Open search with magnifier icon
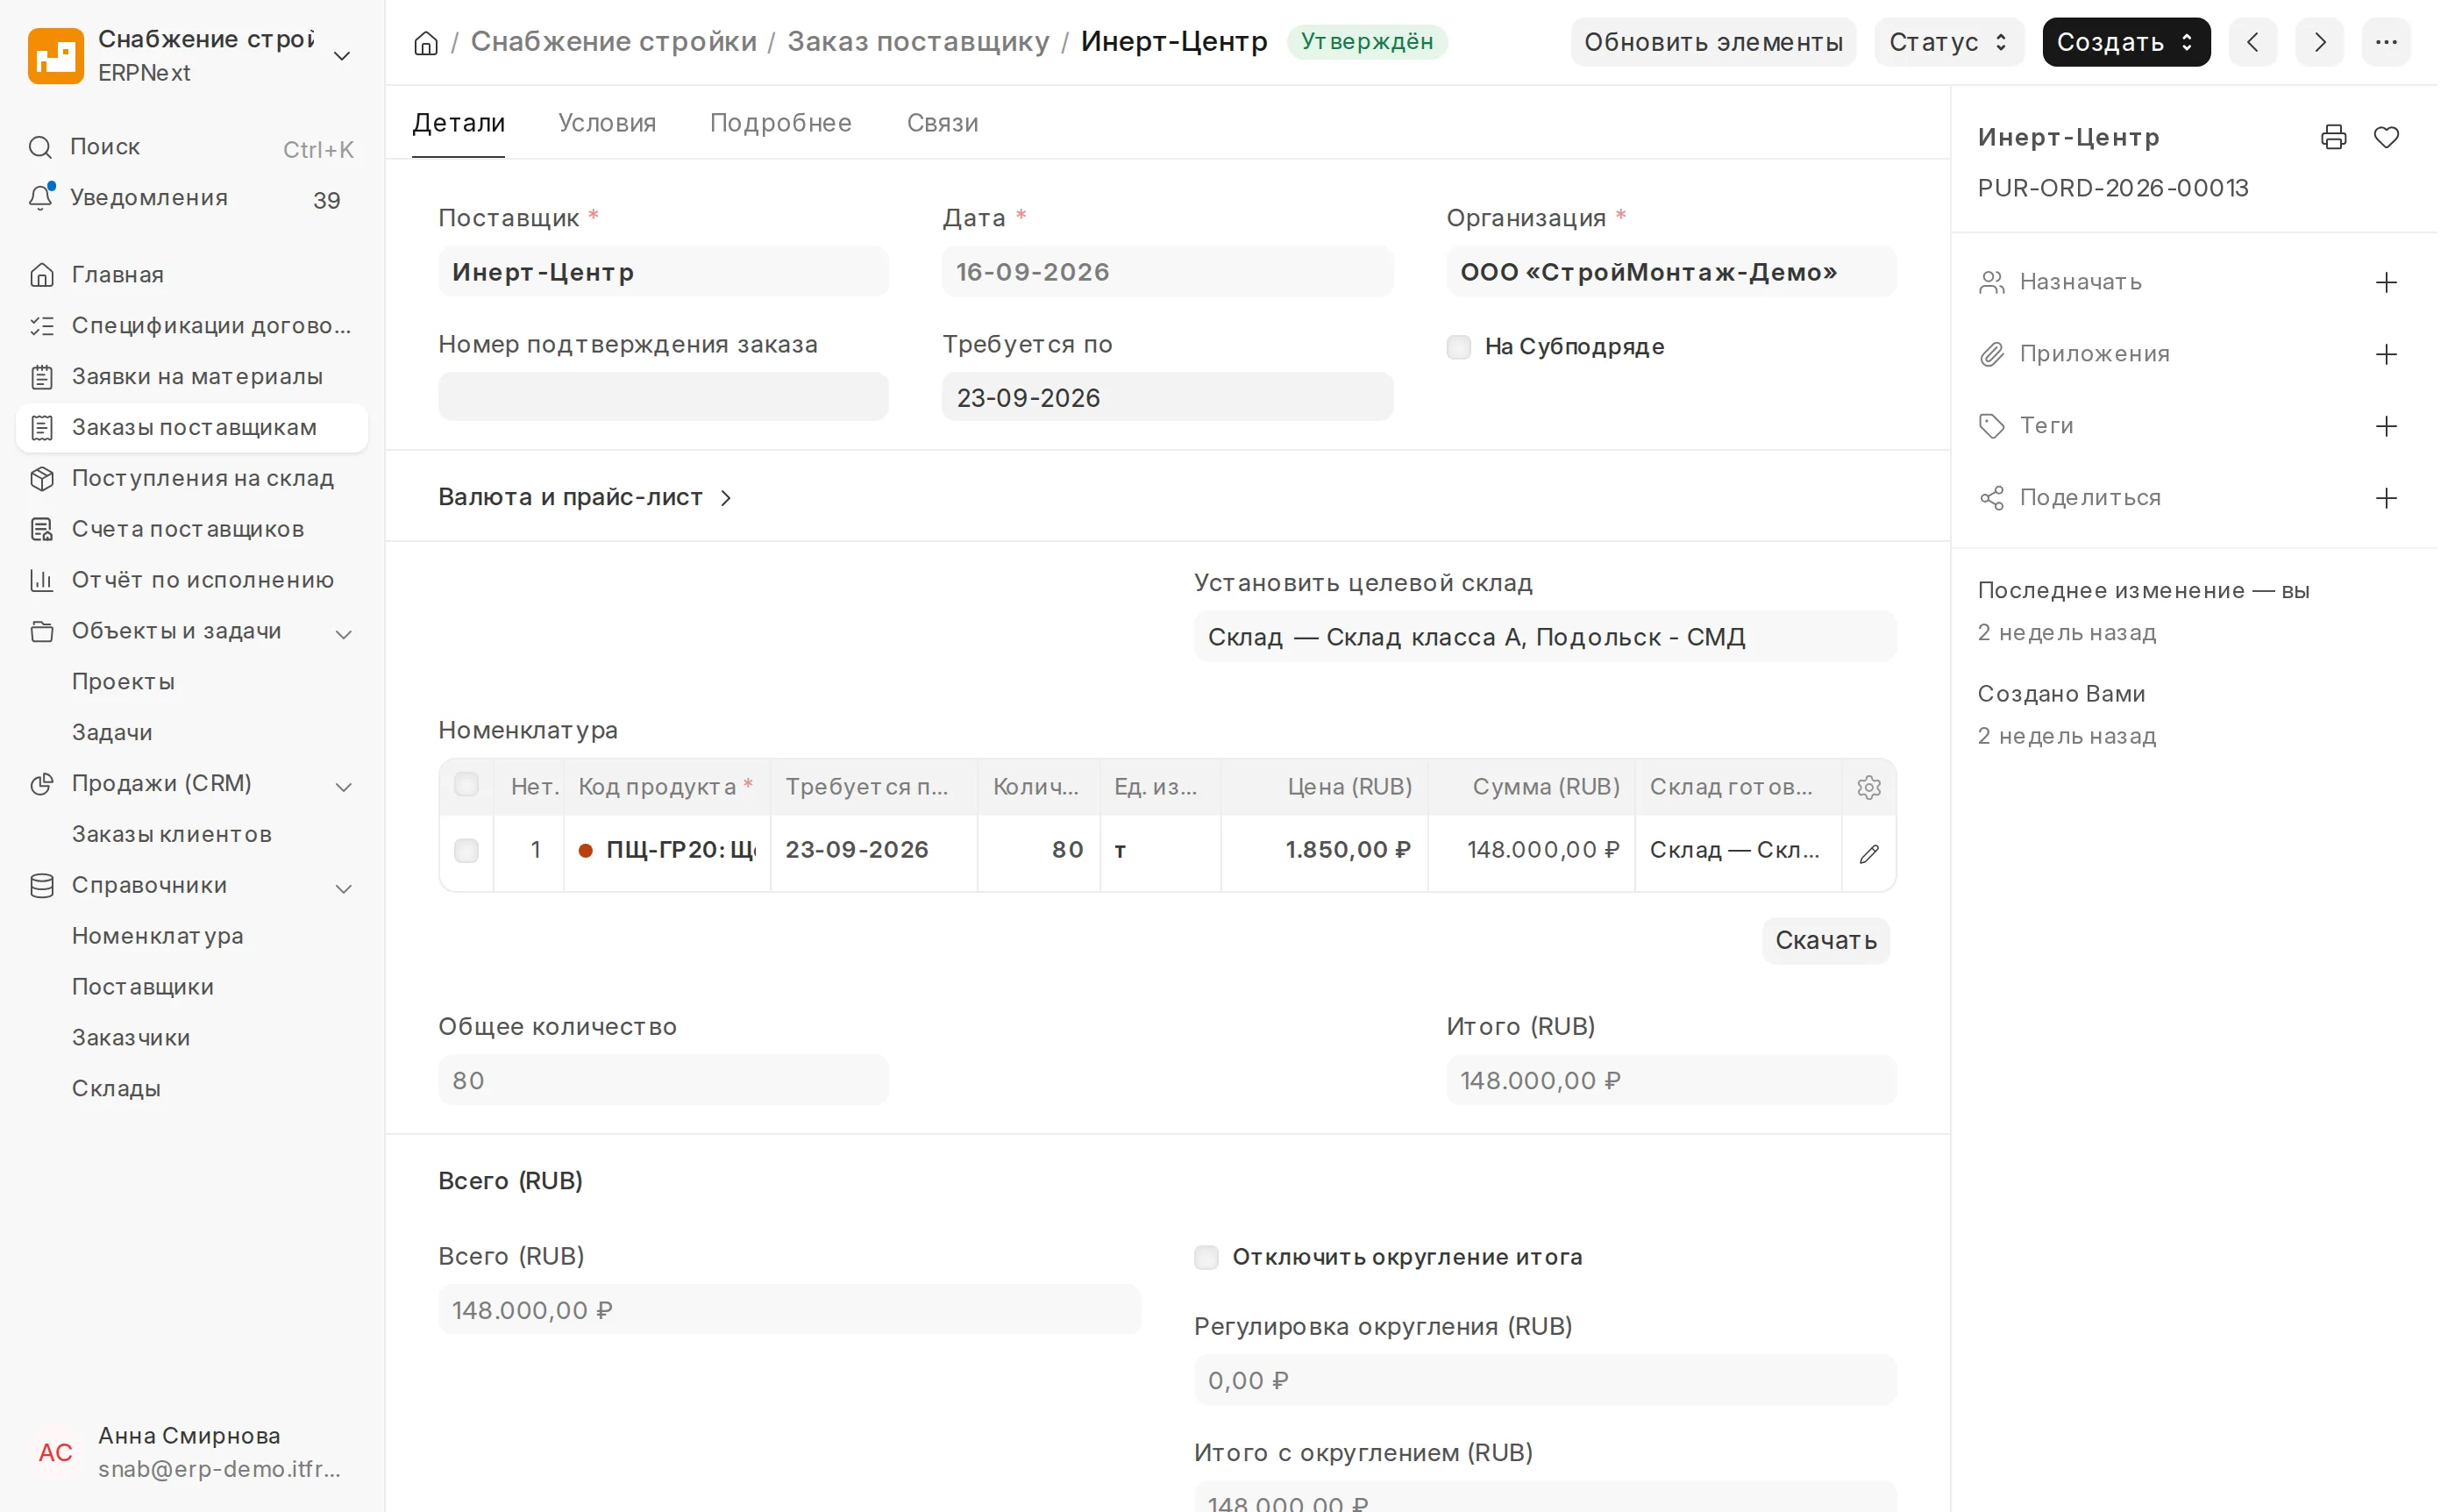Image resolution: width=2455 pixels, height=1512 pixels. pyautogui.click(x=41, y=148)
